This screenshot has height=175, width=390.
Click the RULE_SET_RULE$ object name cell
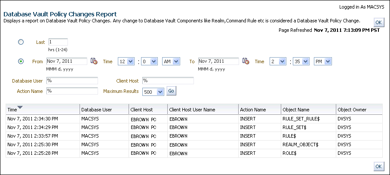308,119
